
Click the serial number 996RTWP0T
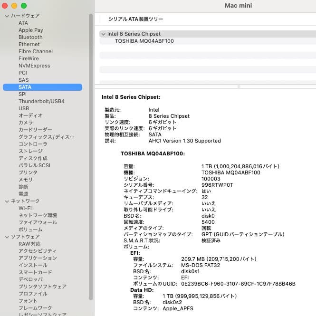tap(217, 185)
